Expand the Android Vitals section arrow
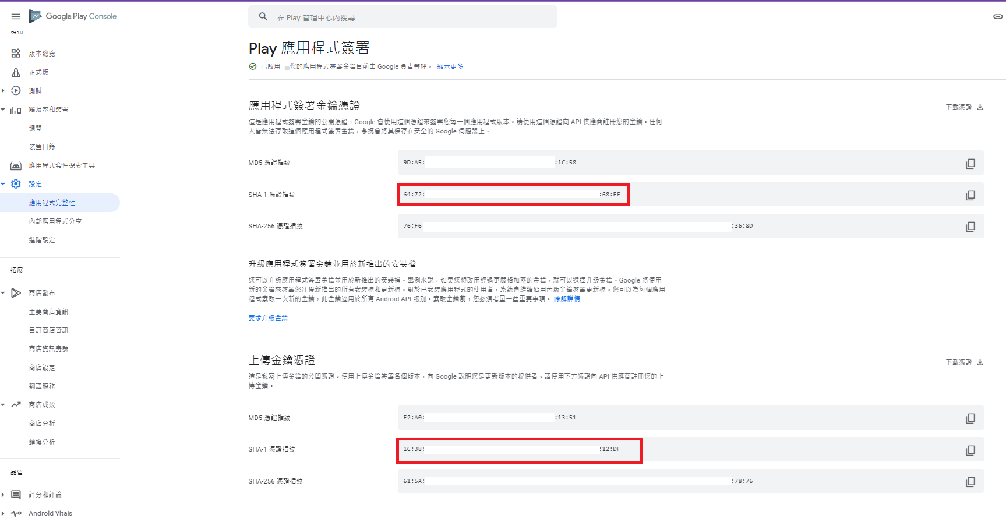1006x522 pixels. coord(3,513)
